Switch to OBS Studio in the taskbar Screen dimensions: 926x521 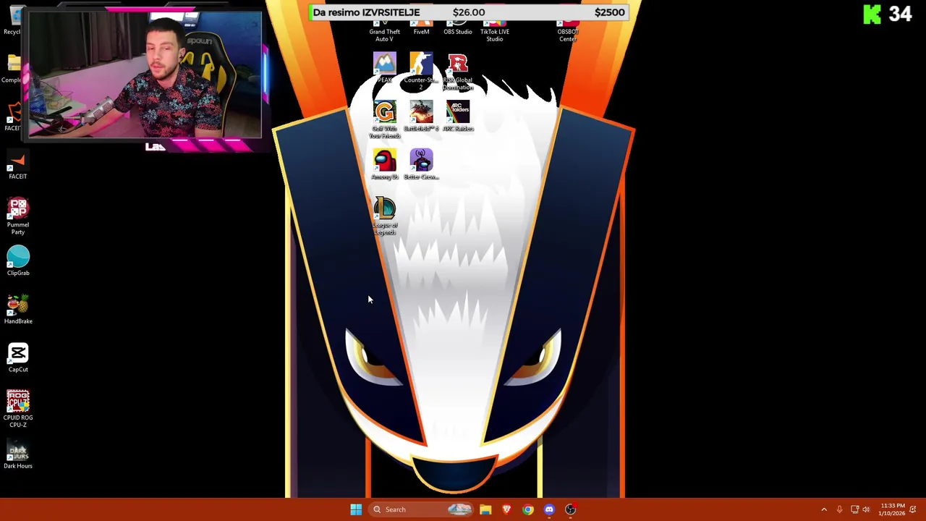571,509
